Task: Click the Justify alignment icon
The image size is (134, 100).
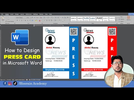Action: coord(51,20)
